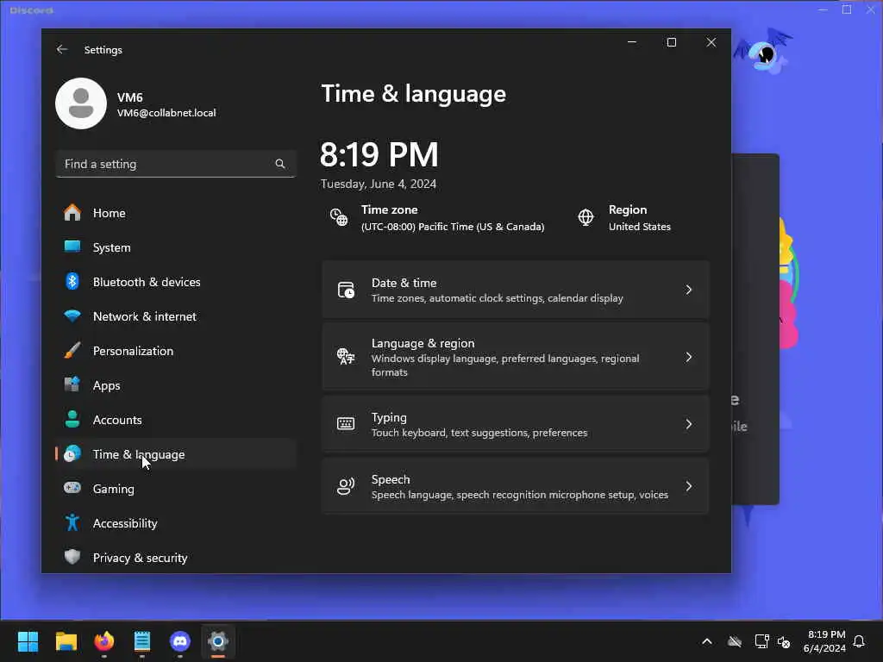883x662 pixels.
Task: Click the Region globe icon
Action: click(586, 217)
